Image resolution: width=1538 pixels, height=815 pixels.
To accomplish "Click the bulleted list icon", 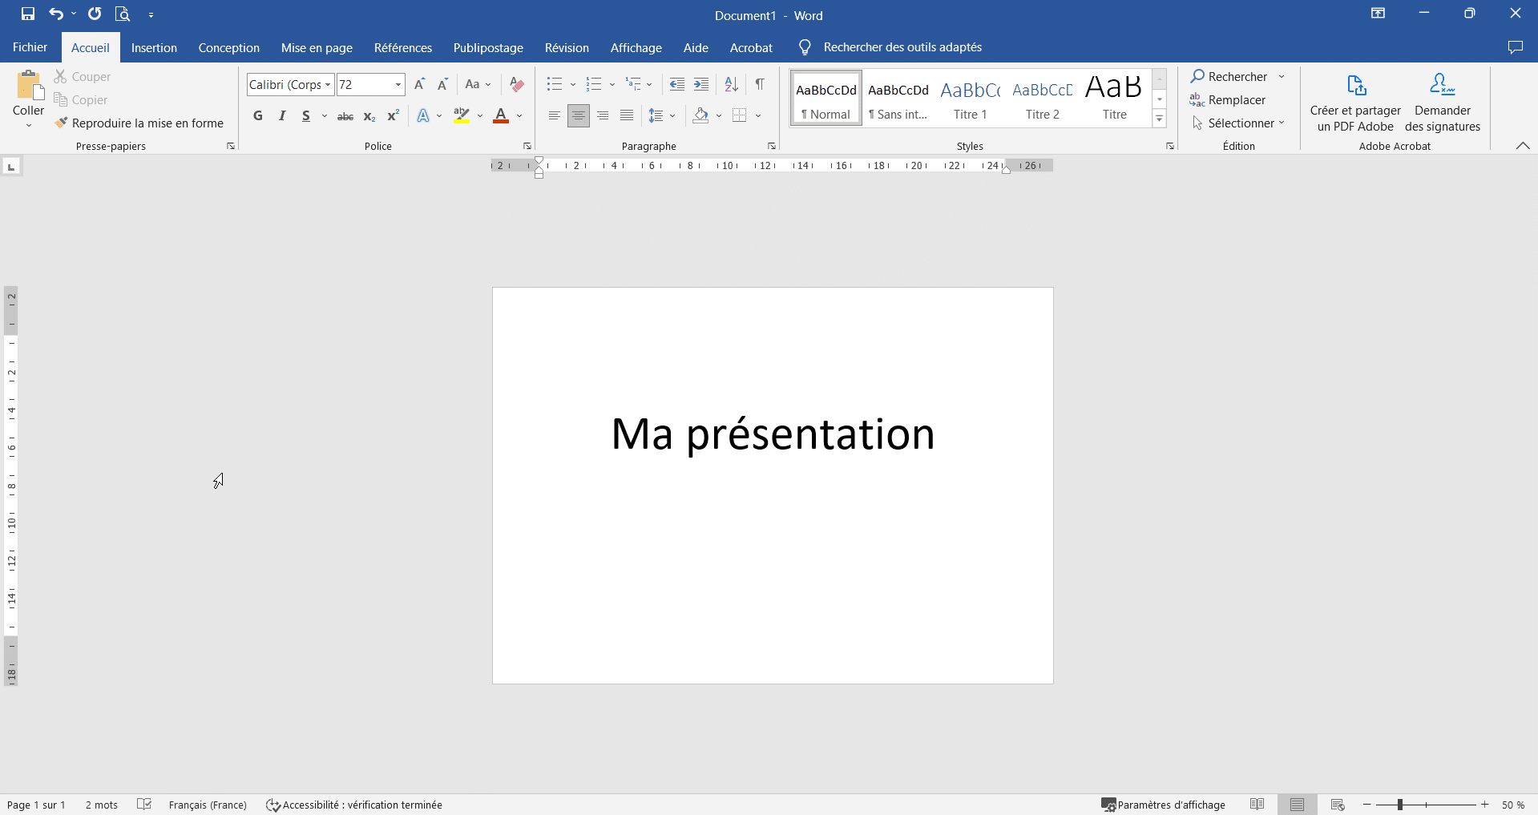I will pos(555,84).
